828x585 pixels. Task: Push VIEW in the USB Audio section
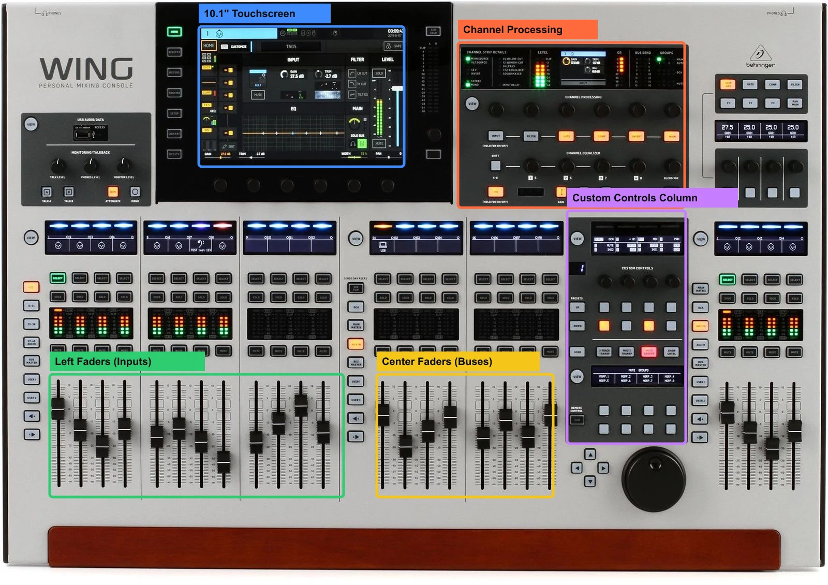pos(31,124)
